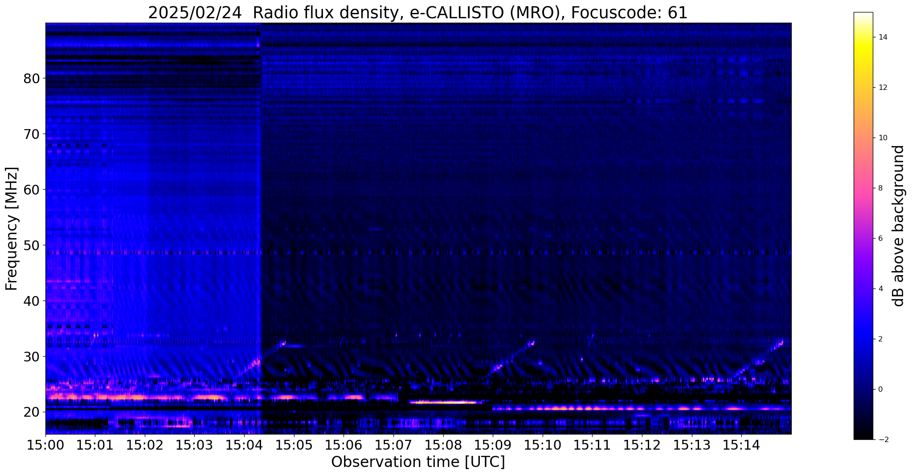The image size is (912, 475).
Task: Click the bright yellow burst near 15:08
Action: pos(446,402)
